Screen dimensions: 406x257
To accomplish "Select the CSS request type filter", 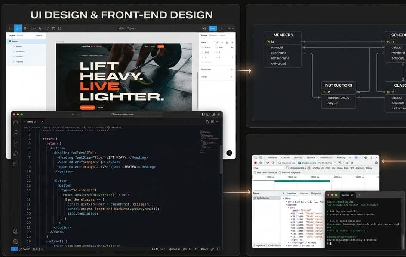I will point(328,168).
